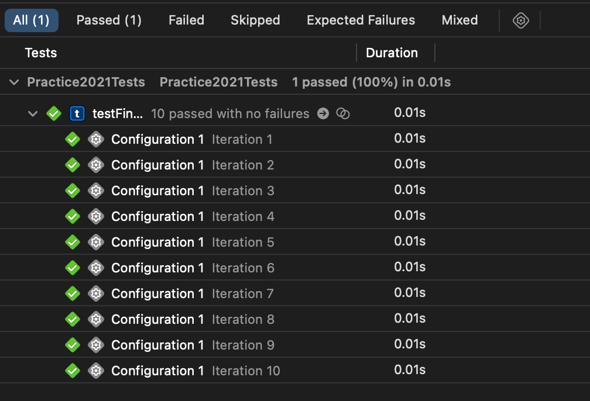Image resolution: width=590 pixels, height=401 pixels.
Task: Open the Expected Failures tab
Action: (x=361, y=20)
